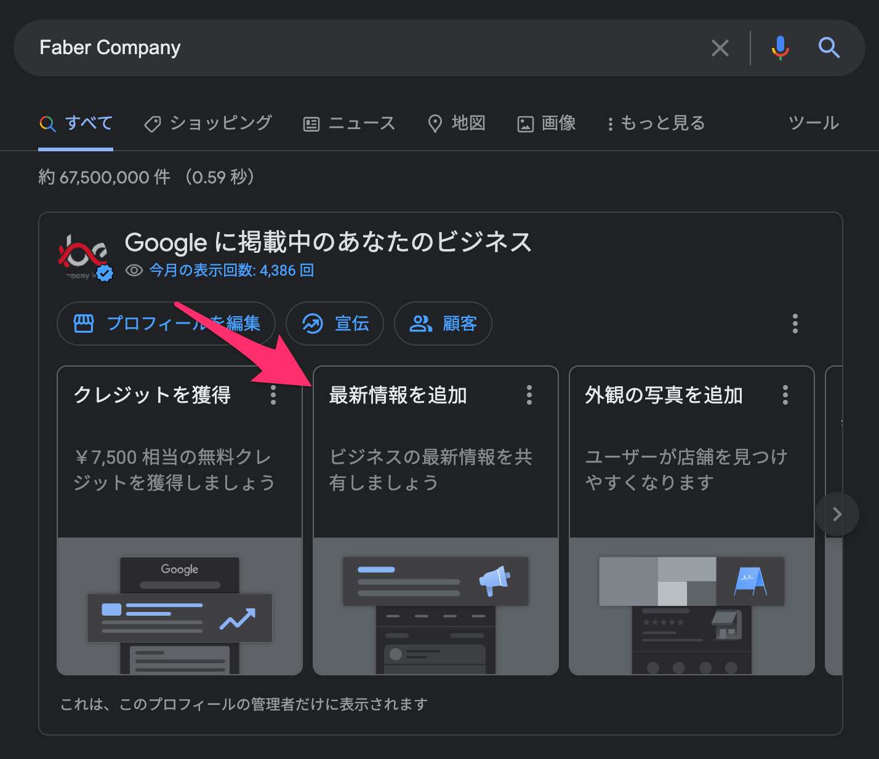
Task: Select the すべて tab
Action: (76, 124)
